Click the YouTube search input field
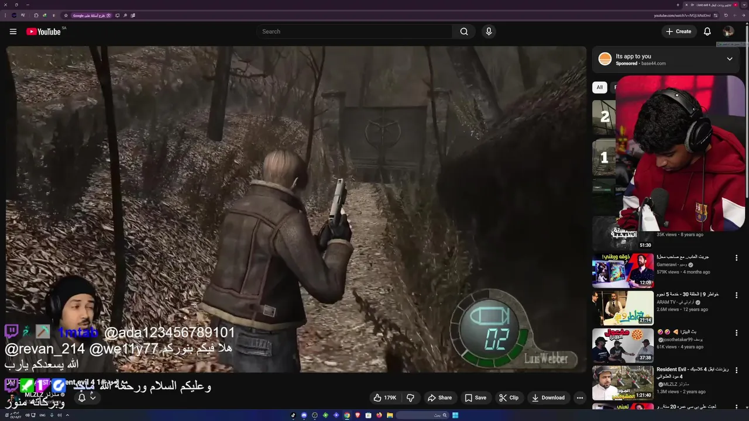 click(x=354, y=32)
